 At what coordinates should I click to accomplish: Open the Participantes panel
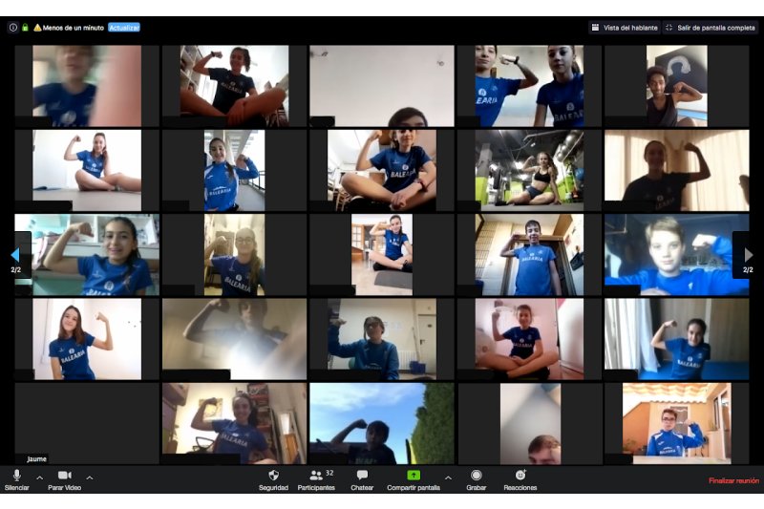coord(316,476)
